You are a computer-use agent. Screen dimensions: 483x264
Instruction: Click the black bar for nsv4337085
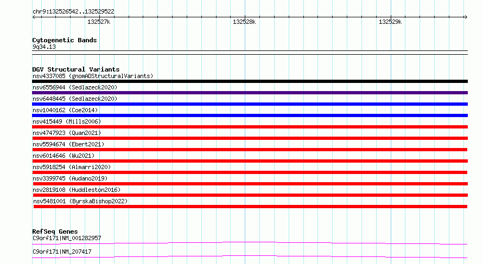pos(250,81)
